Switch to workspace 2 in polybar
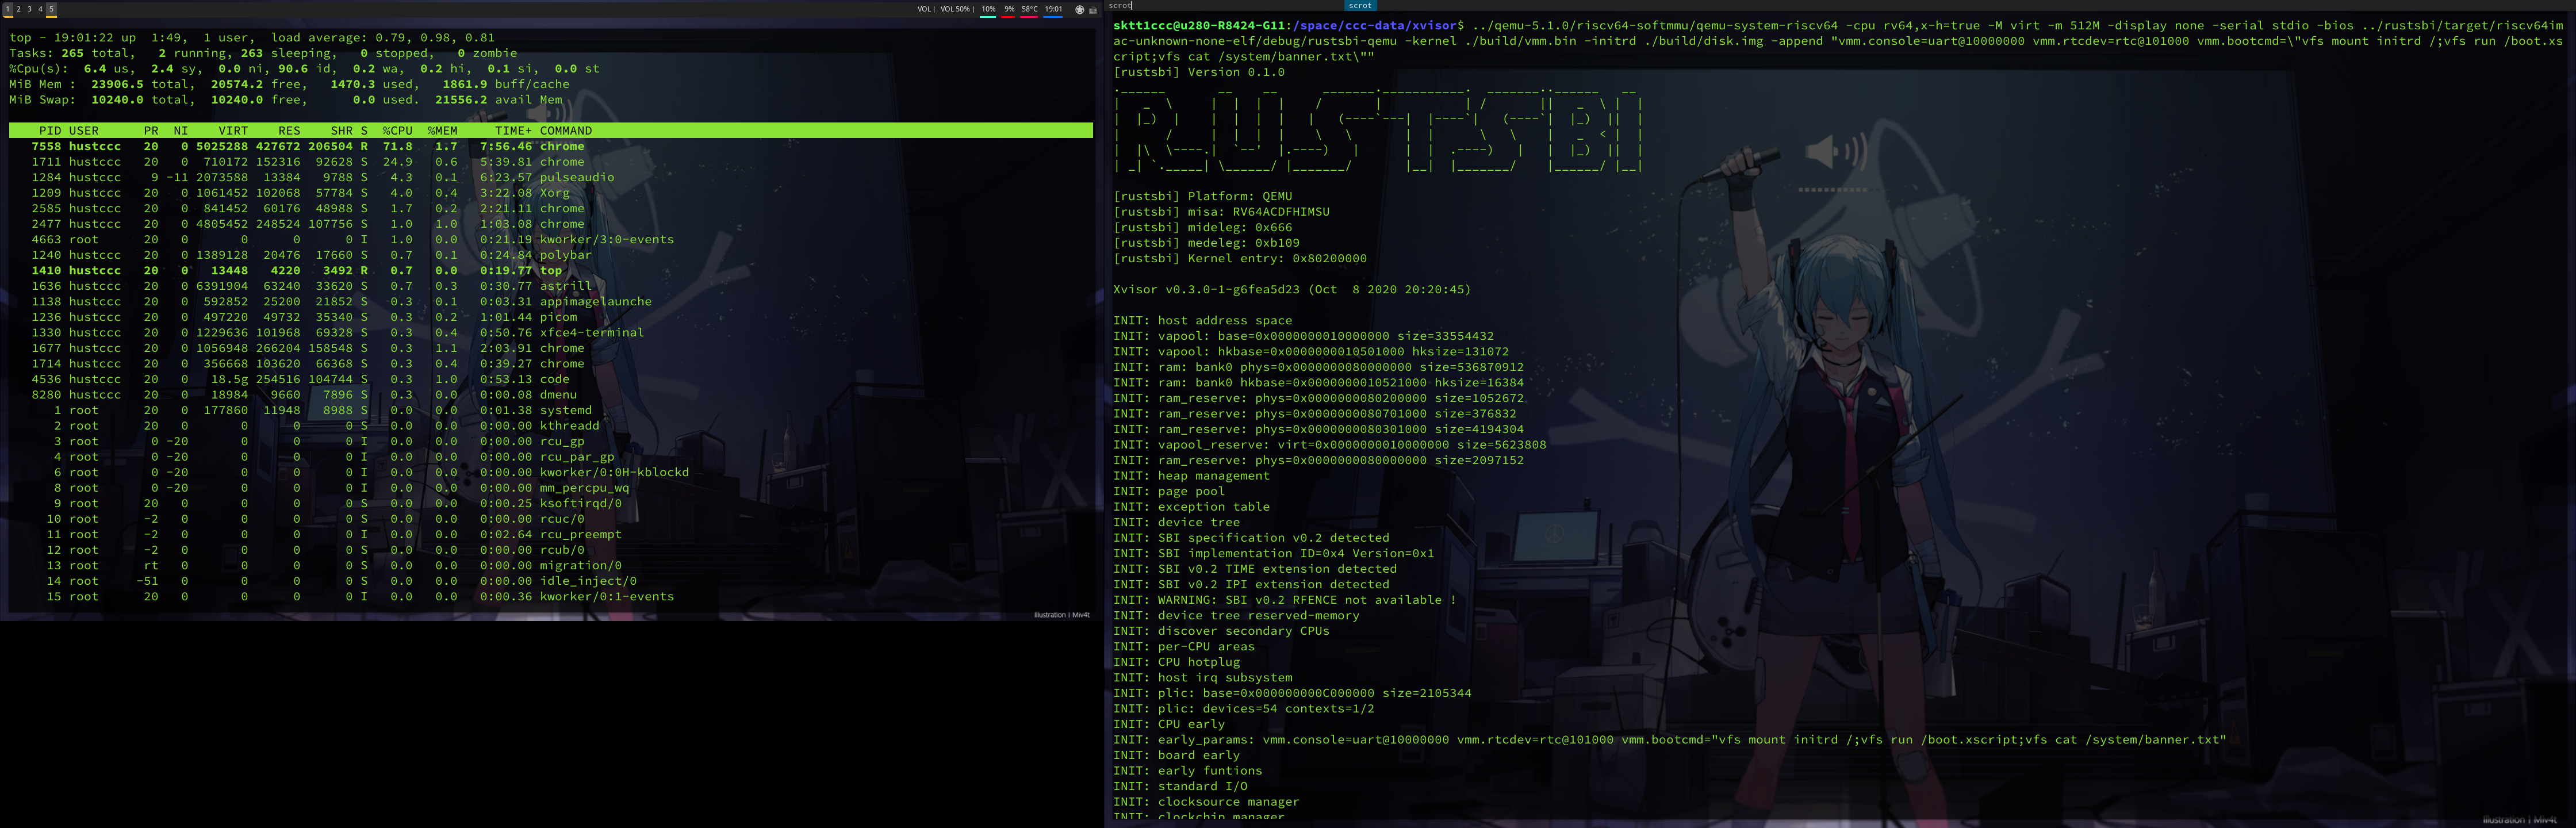2576x828 pixels. tap(18, 9)
